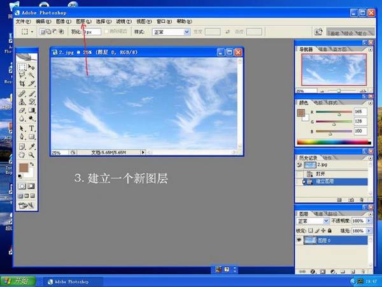Reset default foreground and background colors

[x=20, y=176]
